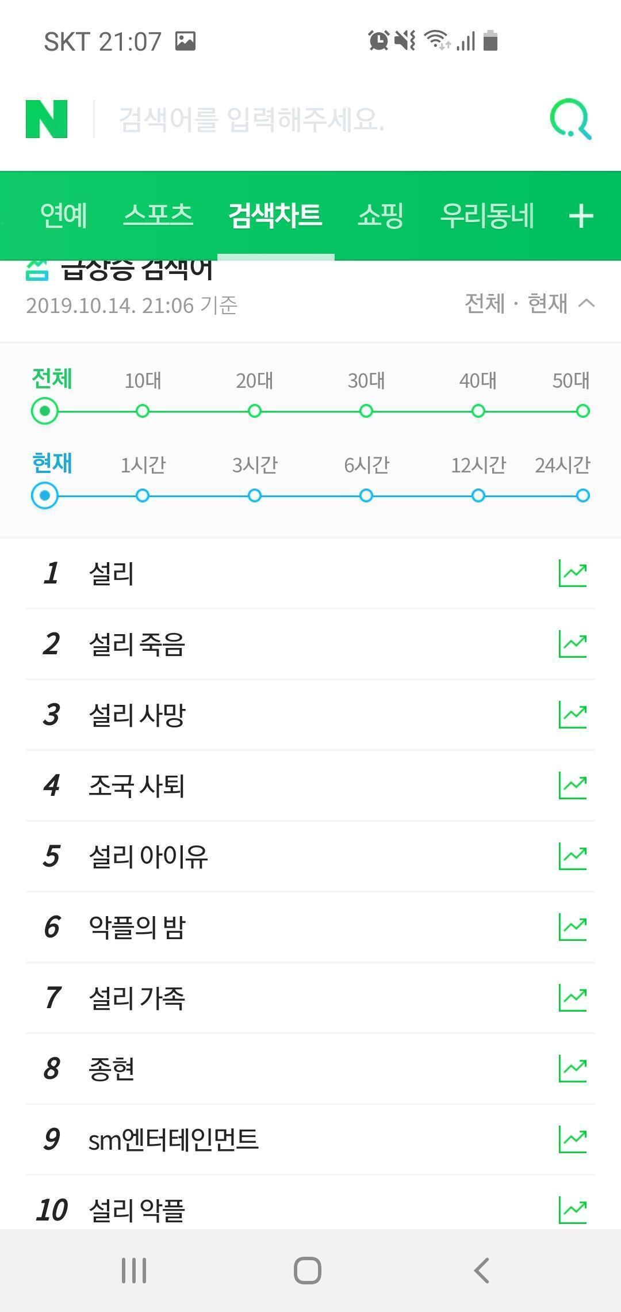Switch to the 쇼핑 tab
The height and width of the screenshot is (1312, 621).
pos(380,216)
